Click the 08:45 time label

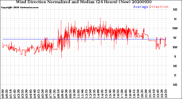(x=63, y=94)
